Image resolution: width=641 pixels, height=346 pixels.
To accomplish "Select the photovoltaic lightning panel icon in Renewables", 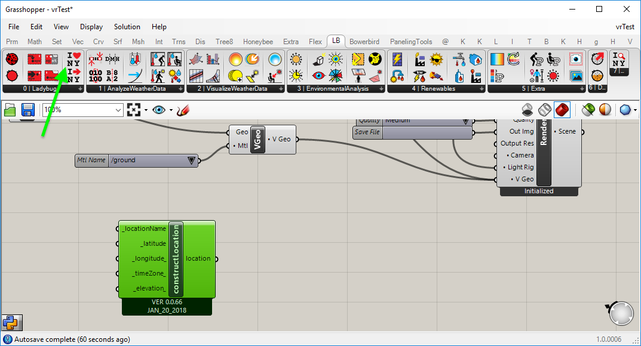I will point(397,59).
